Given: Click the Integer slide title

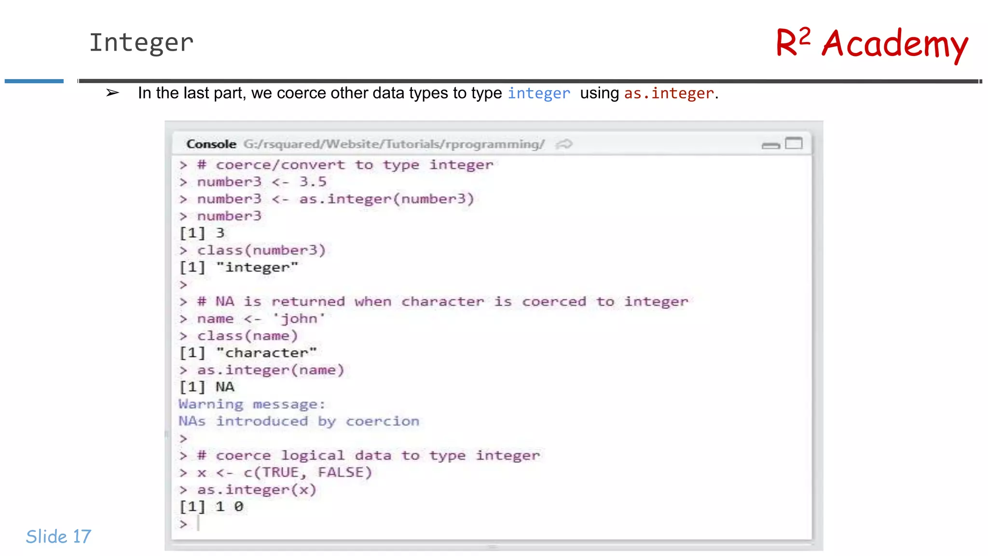Looking at the screenshot, I should tap(141, 42).
